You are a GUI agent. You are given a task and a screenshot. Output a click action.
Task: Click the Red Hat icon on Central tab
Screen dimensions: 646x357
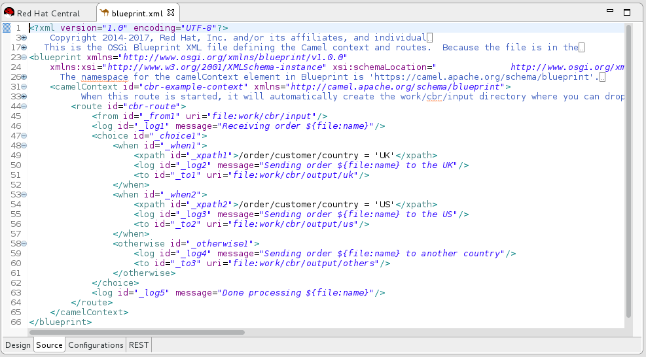9,13
